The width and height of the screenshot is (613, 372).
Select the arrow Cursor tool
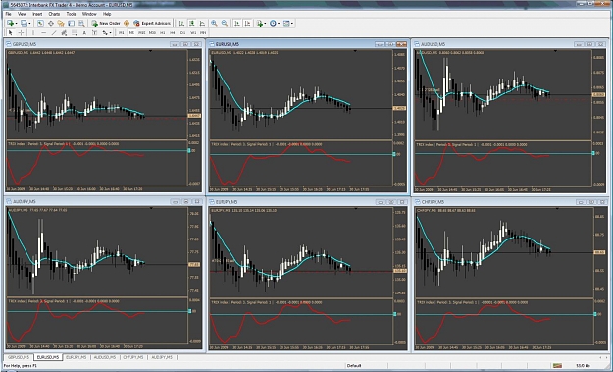(11, 32)
